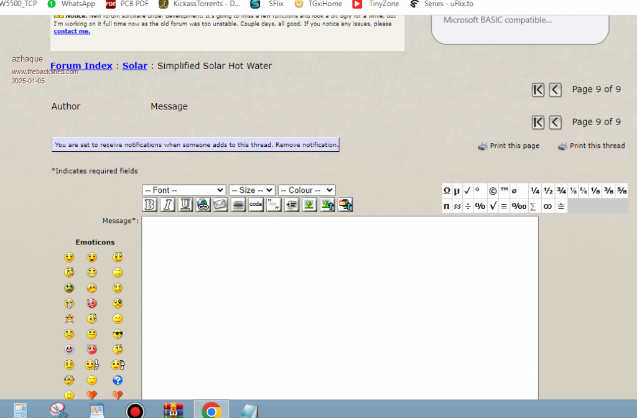Insert the infinity symbol
Image resolution: width=637 pixels, height=418 pixels.
click(547, 206)
